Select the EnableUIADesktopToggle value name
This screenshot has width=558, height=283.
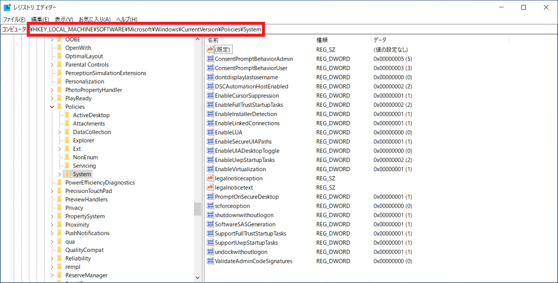(247, 151)
